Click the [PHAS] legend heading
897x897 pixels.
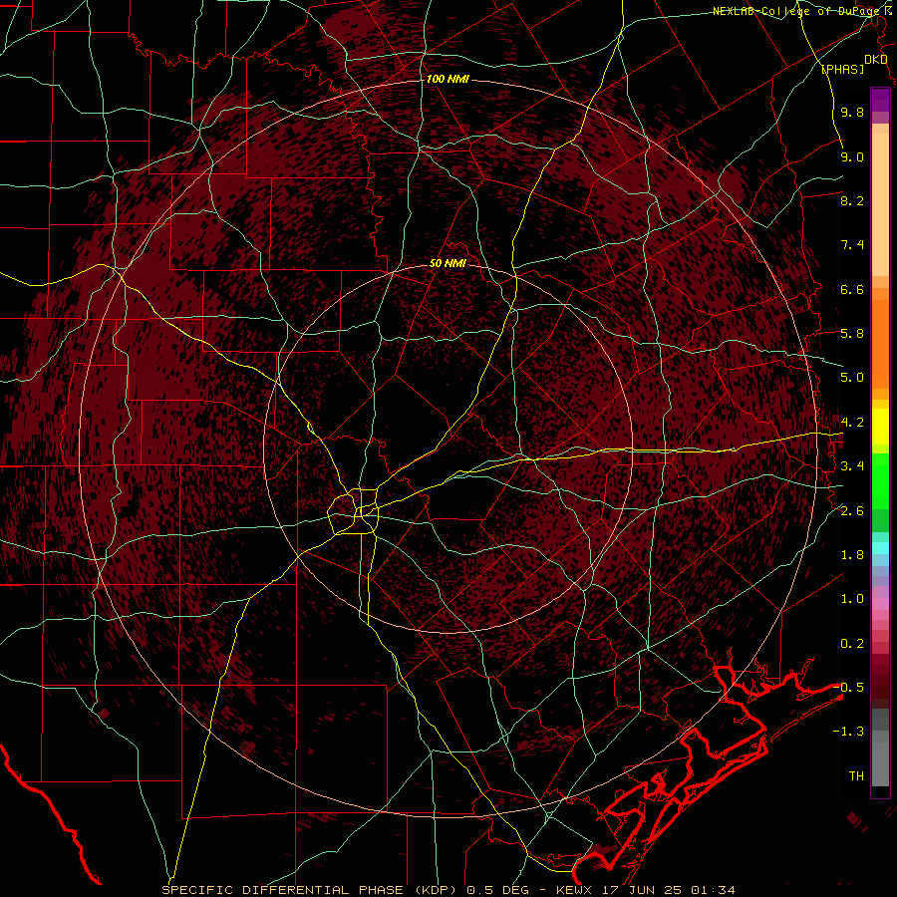pyautogui.click(x=842, y=69)
